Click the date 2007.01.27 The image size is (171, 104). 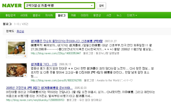tap(111, 41)
